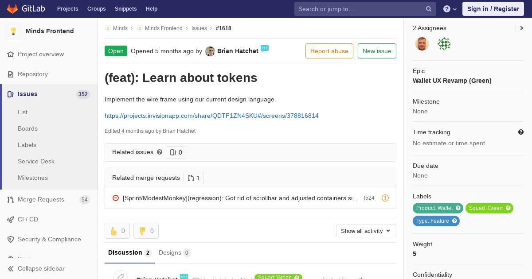
Task: Open the Groups menu
Action: (96, 9)
